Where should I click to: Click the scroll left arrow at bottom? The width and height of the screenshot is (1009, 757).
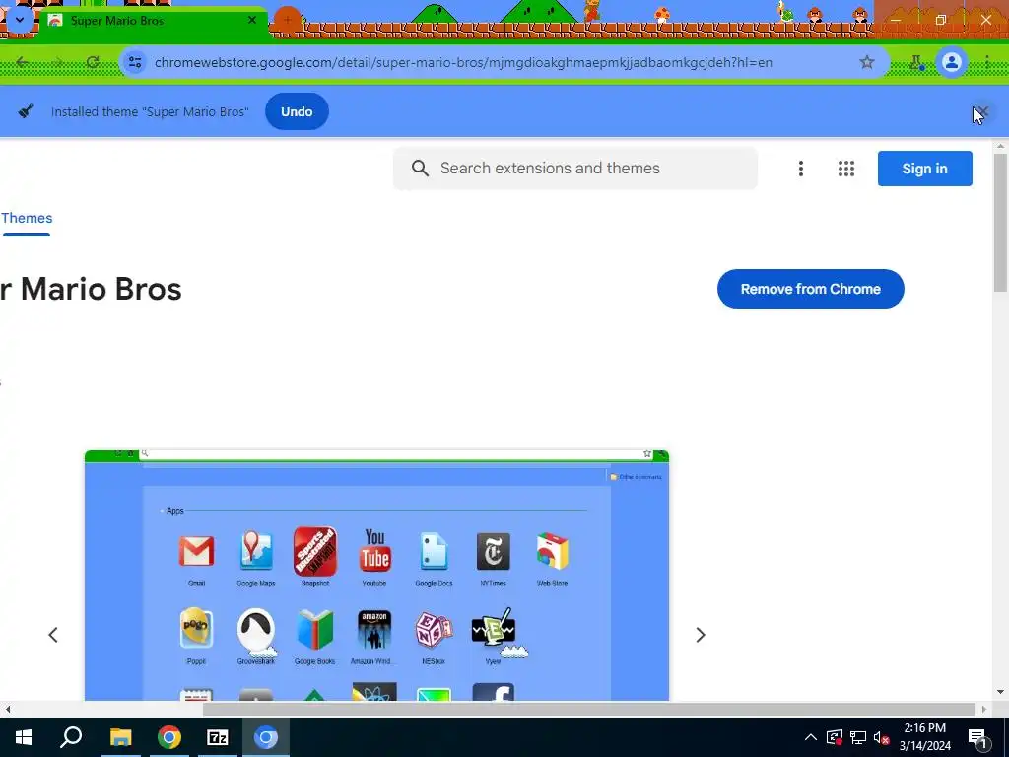(8, 709)
